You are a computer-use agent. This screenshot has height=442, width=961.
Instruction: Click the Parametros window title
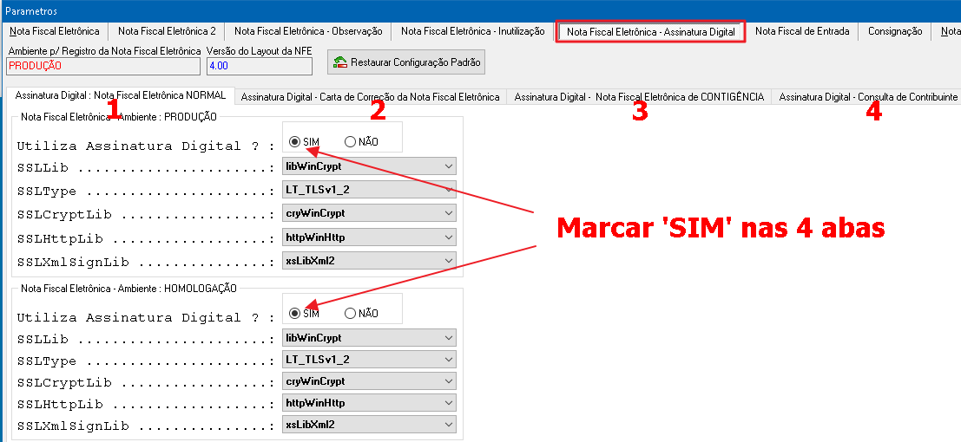[x=31, y=10]
